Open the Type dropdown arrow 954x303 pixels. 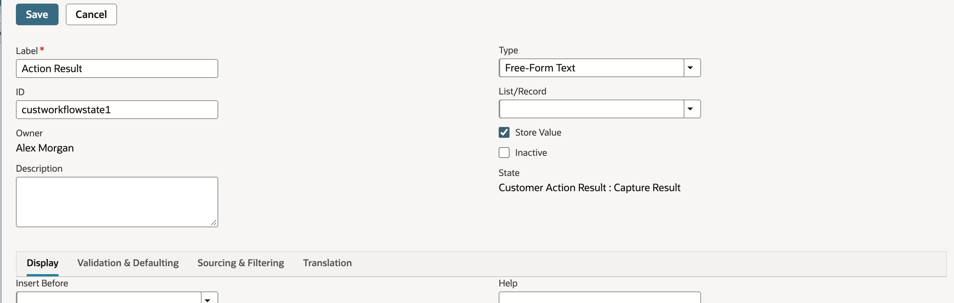(690, 68)
